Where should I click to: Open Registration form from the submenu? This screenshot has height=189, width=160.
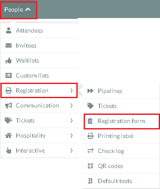point(121,121)
